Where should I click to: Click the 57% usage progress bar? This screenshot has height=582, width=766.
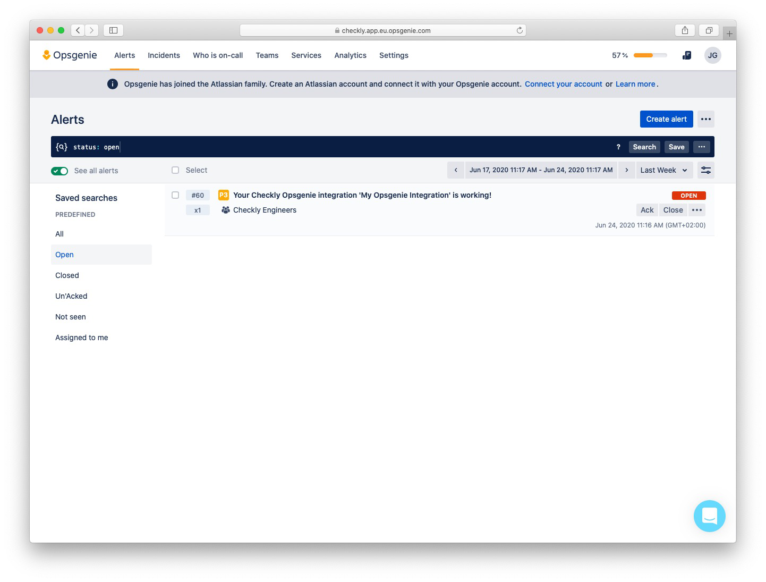649,55
